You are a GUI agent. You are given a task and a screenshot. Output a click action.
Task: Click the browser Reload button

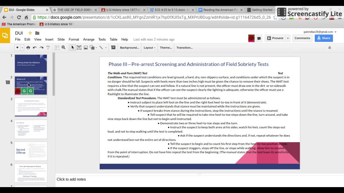pyautogui.click(x=19, y=17)
